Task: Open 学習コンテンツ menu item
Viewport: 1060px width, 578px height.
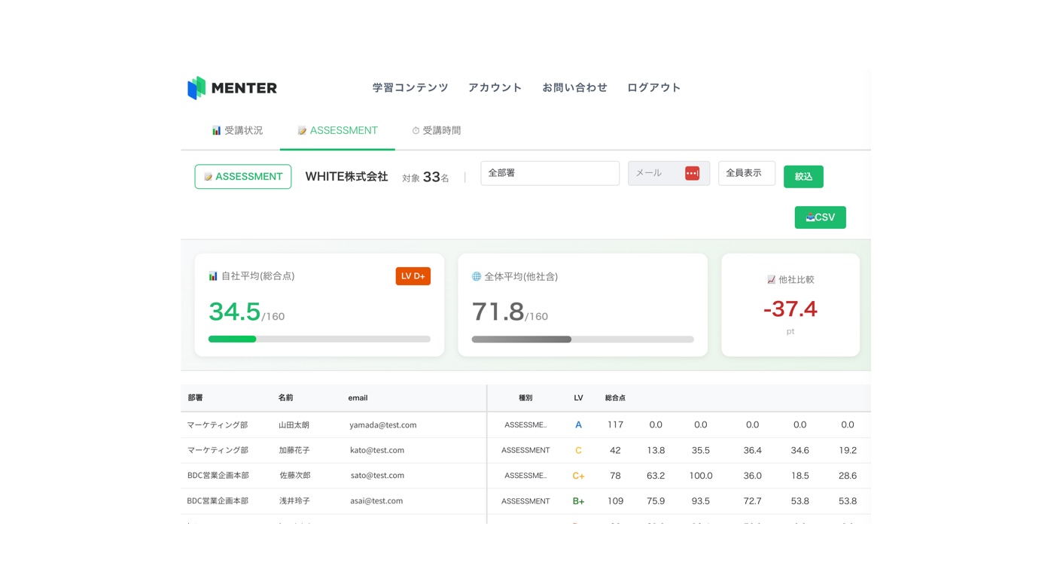Action: coord(410,87)
